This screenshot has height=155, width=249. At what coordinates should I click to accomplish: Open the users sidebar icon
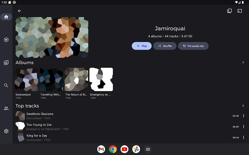click(x=6, y=108)
